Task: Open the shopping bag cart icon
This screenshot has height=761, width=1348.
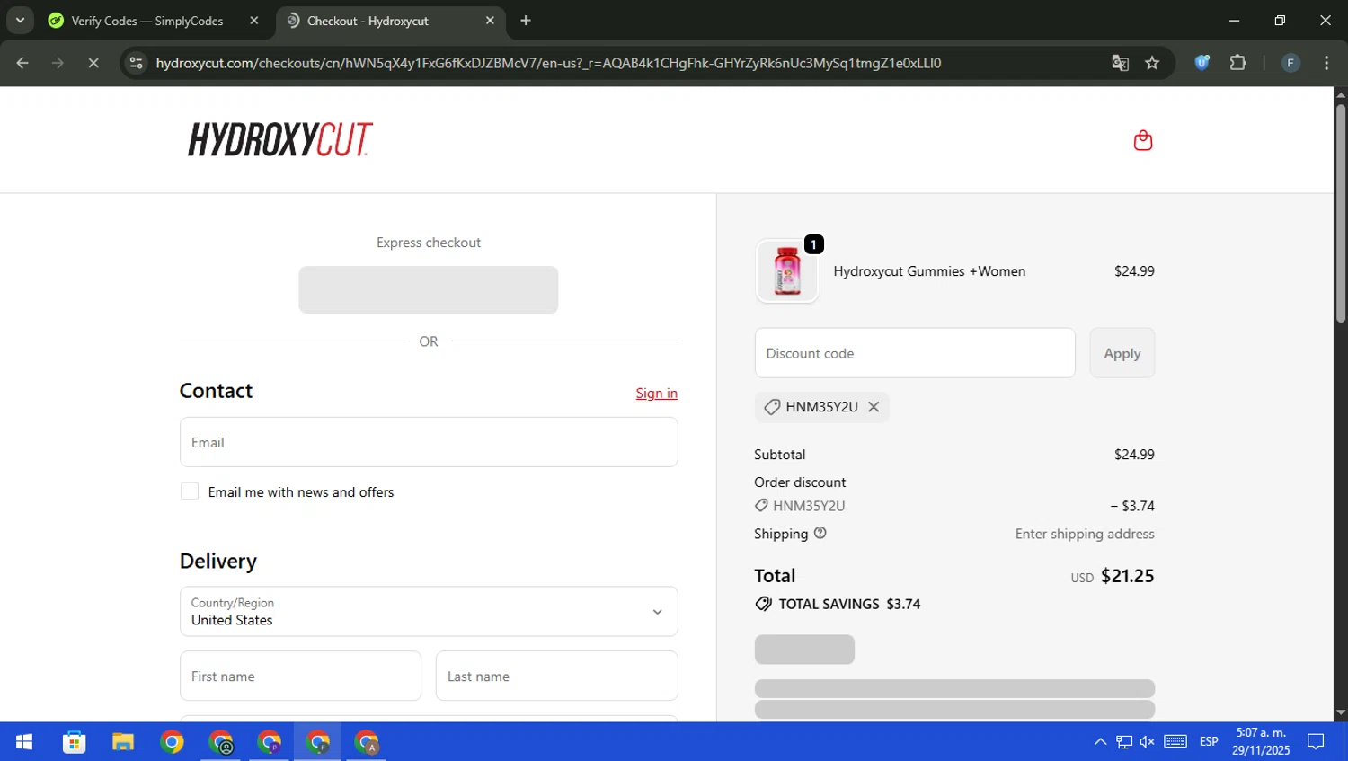Action: tap(1142, 140)
